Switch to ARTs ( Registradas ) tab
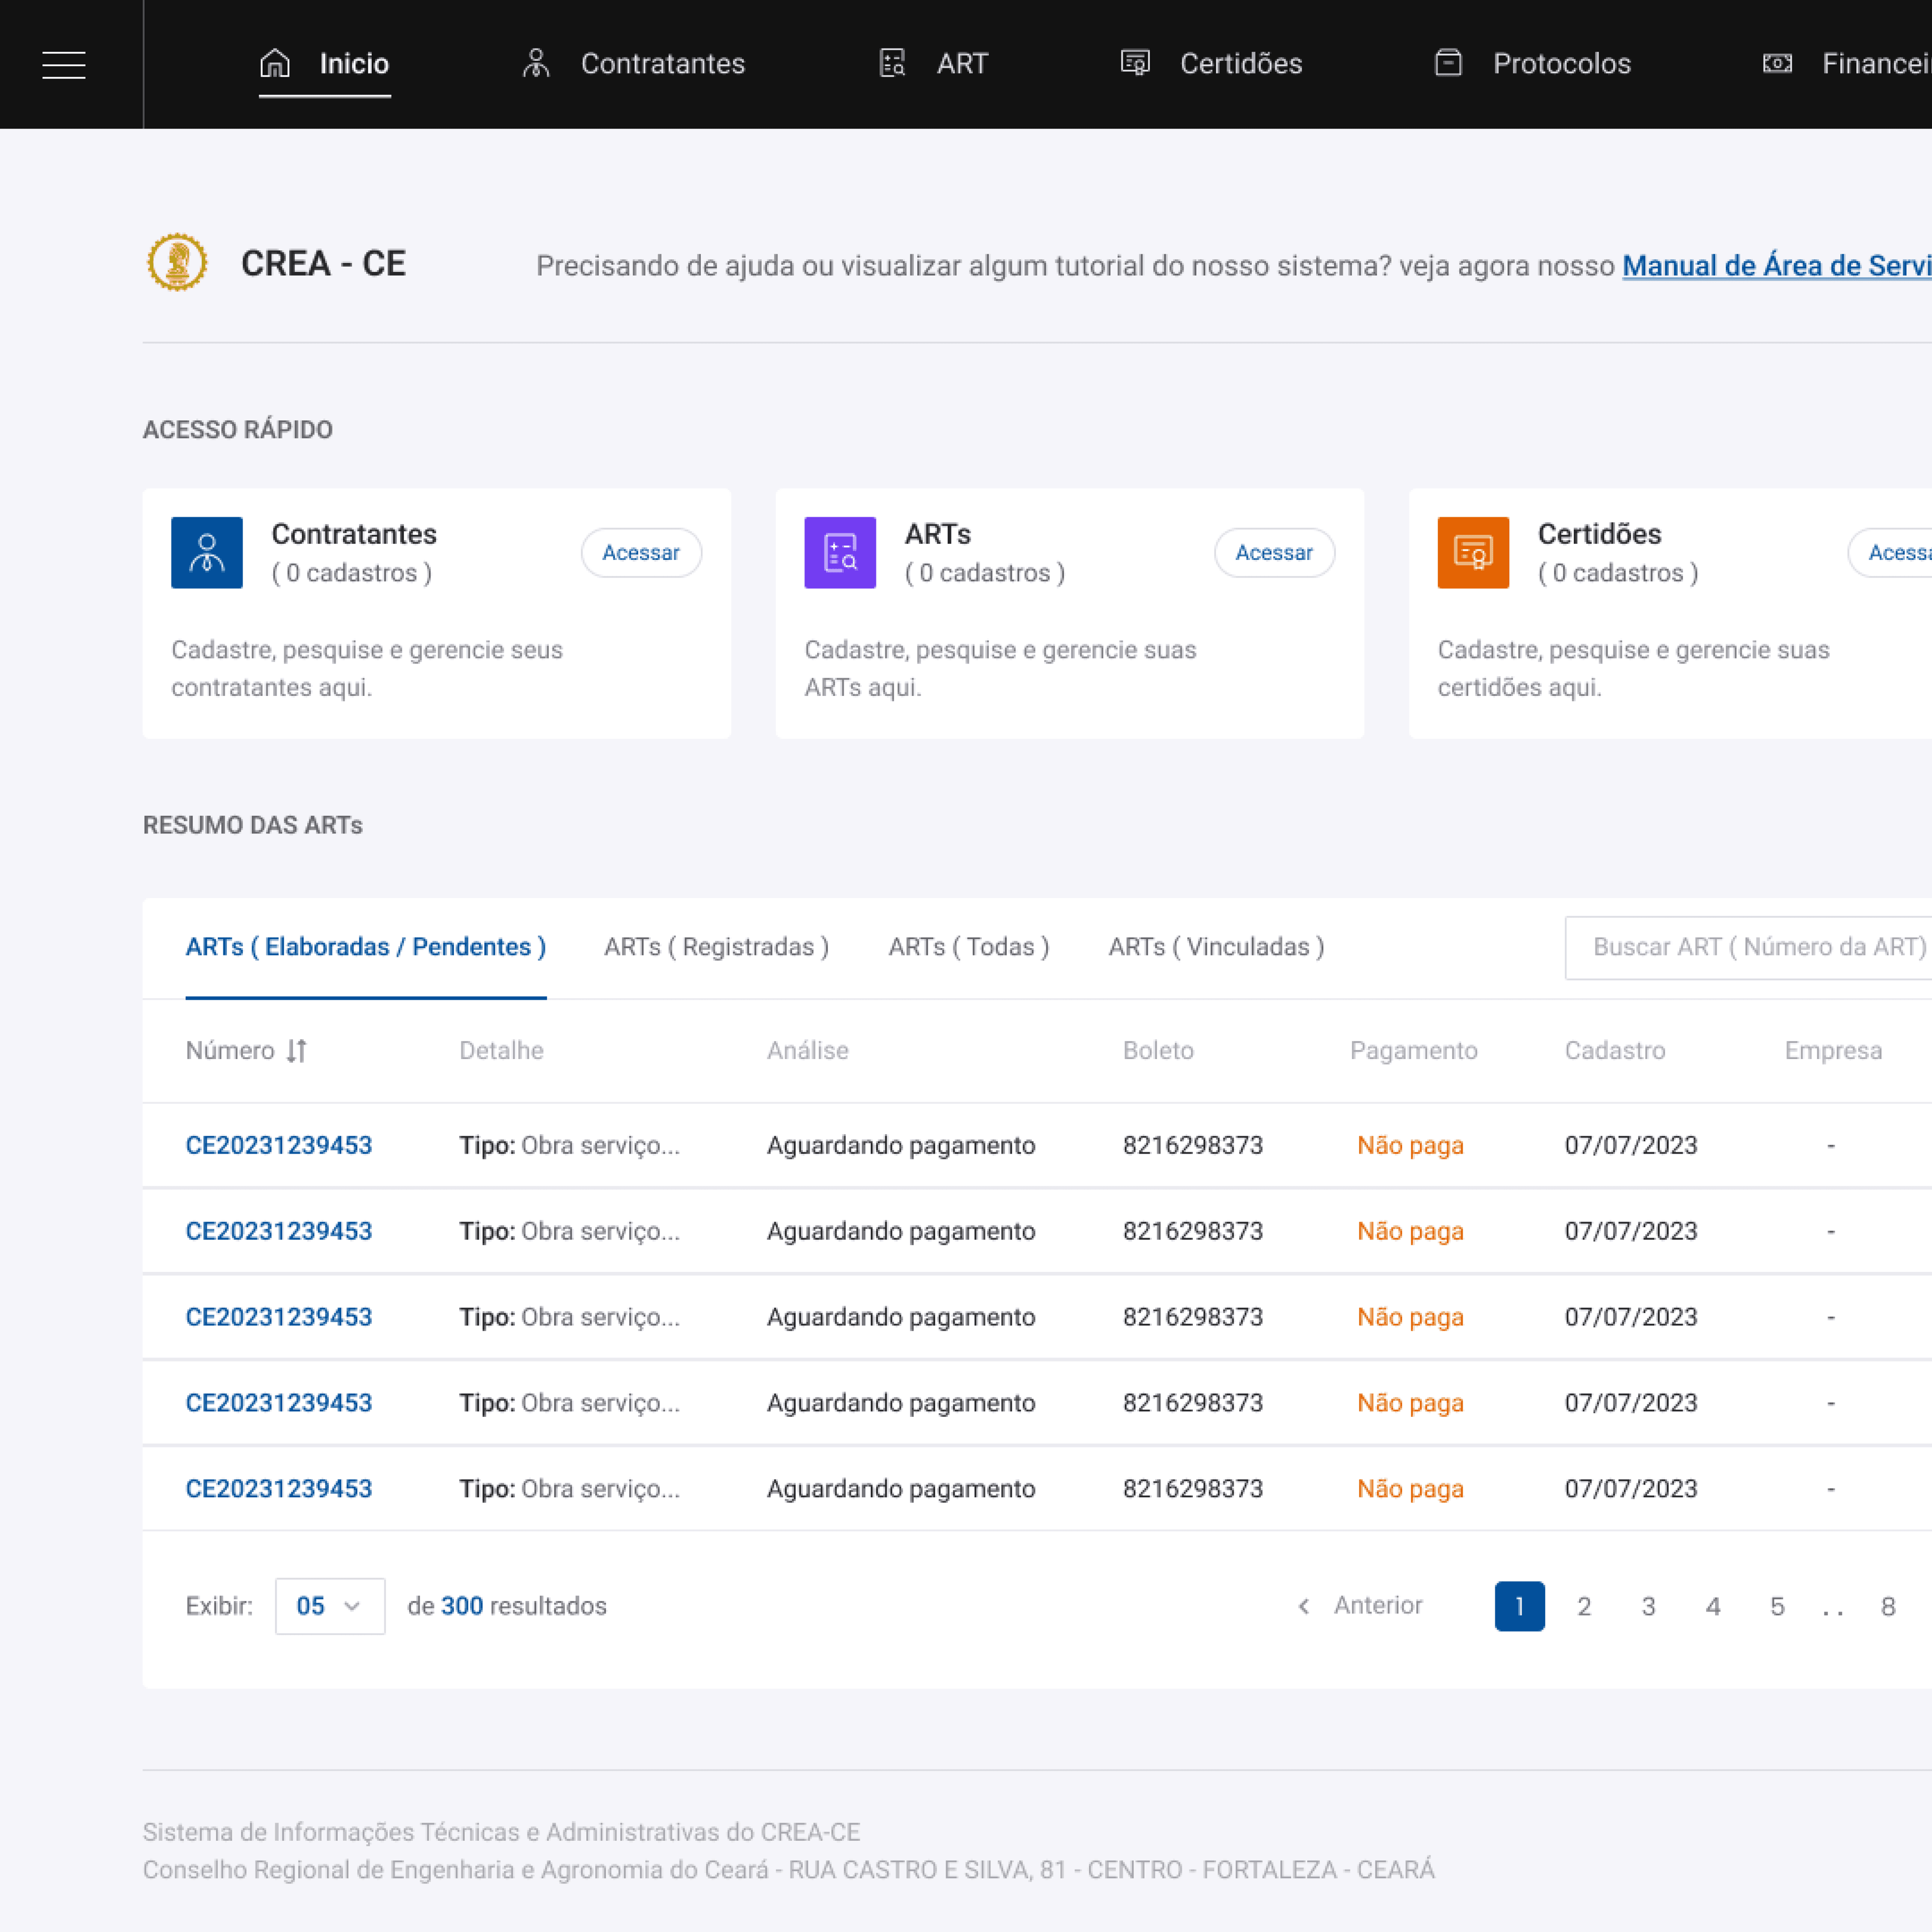This screenshot has height=1932, width=1932. [717, 947]
